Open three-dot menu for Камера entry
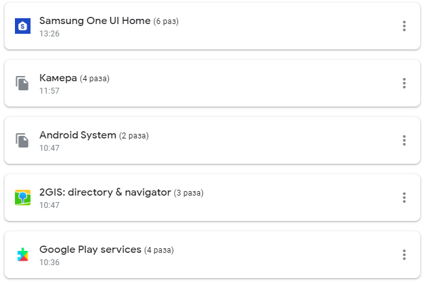This screenshot has height=284, width=441. 404,83
